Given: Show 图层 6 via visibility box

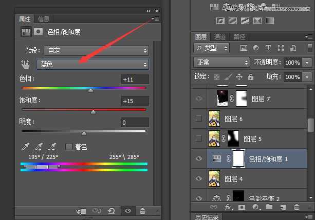Looking at the screenshot, I should 199,118.
